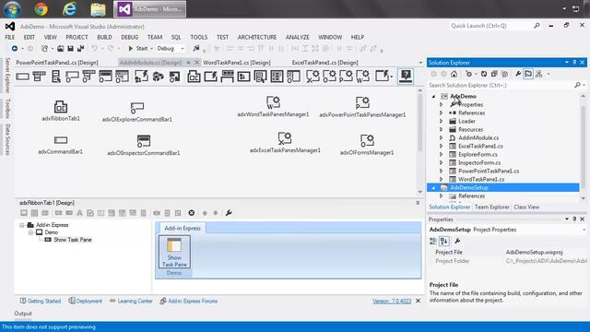The width and height of the screenshot is (590, 332).
Task: Select InspectorForm.cs in Solution Explorer
Action: click(479, 162)
